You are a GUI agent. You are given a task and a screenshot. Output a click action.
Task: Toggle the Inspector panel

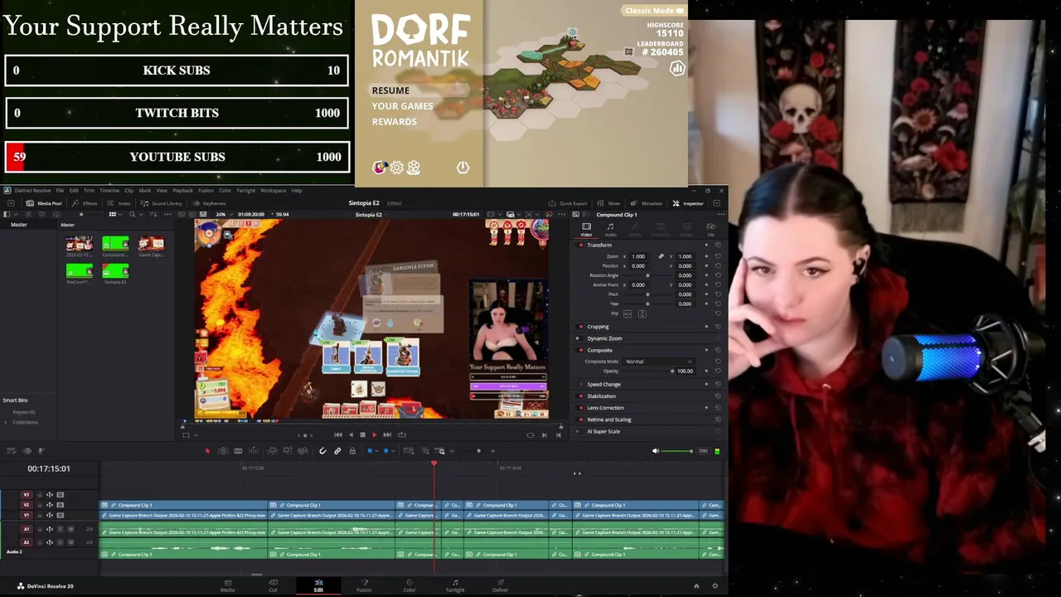688,203
